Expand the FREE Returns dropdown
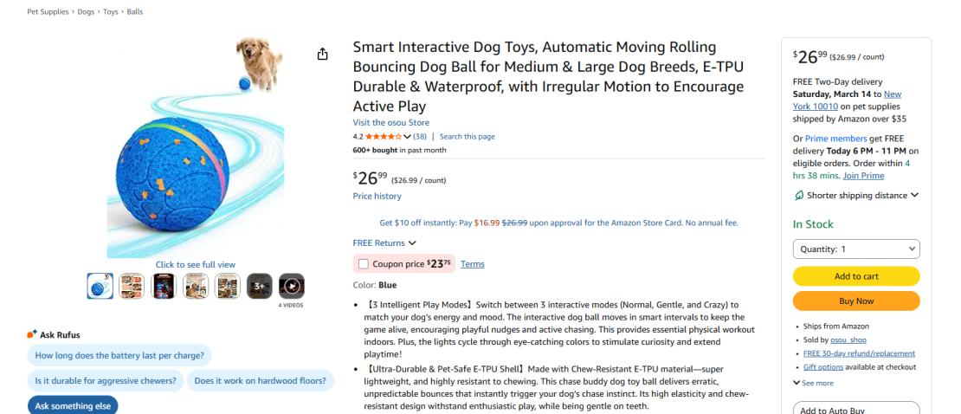 click(384, 243)
